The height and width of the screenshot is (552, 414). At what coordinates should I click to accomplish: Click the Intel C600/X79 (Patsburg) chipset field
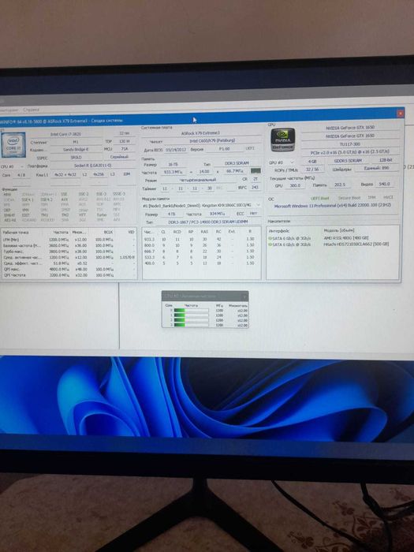tap(212, 141)
